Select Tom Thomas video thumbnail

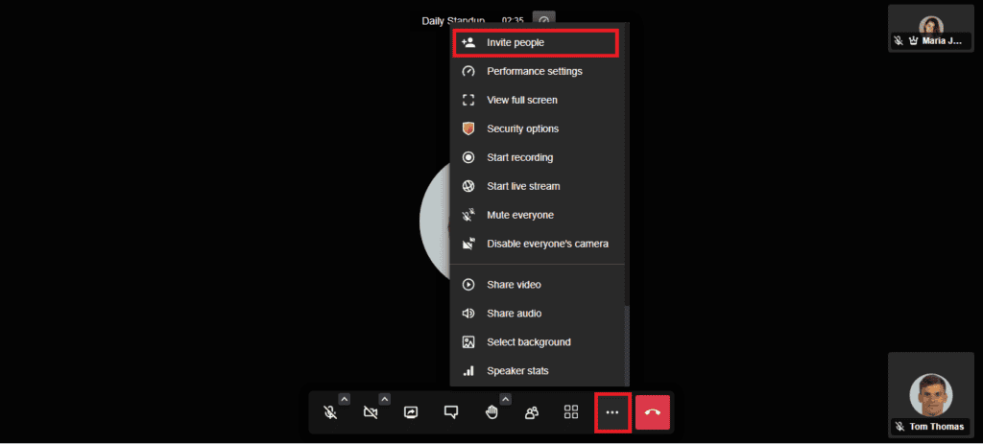(931, 394)
